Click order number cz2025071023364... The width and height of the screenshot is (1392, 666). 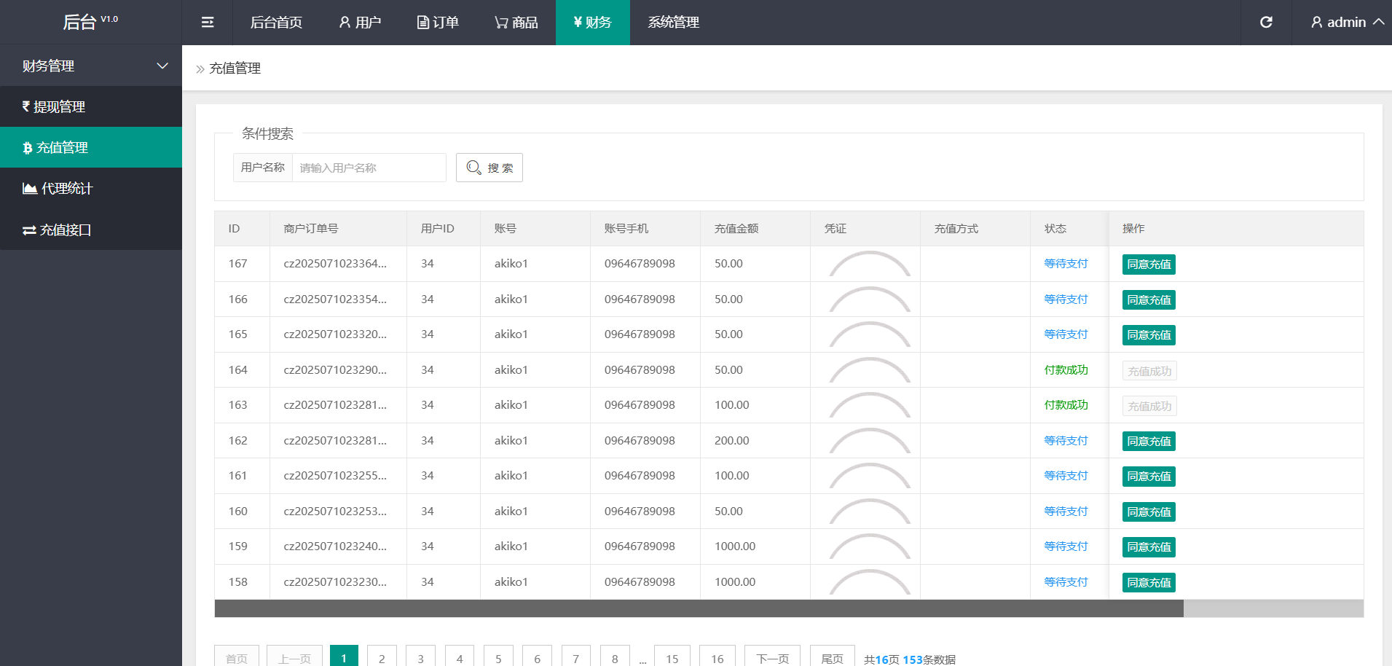[x=335, y=264]
